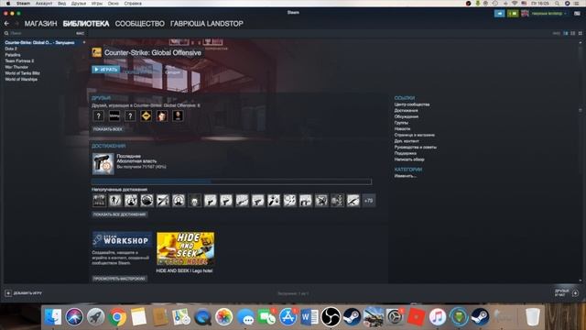Image resolution: width=586 pixels, height=330 pixels.
Task: Open the Абсолютная власть achievement pistol icon
Action: 103,163
